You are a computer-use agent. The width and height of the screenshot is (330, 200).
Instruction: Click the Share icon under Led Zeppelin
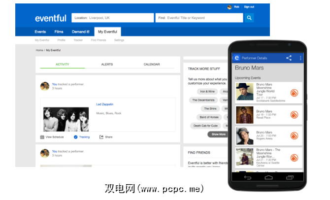101,137
